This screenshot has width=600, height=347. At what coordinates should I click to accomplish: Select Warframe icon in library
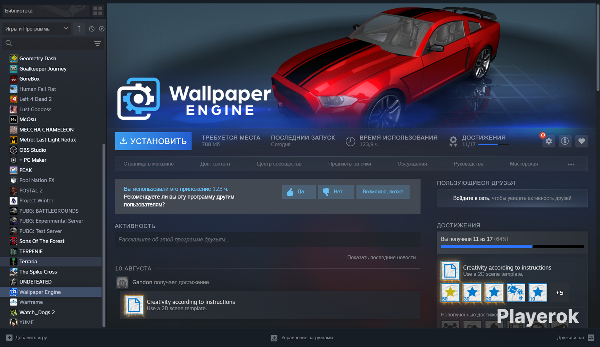[14, 302]
